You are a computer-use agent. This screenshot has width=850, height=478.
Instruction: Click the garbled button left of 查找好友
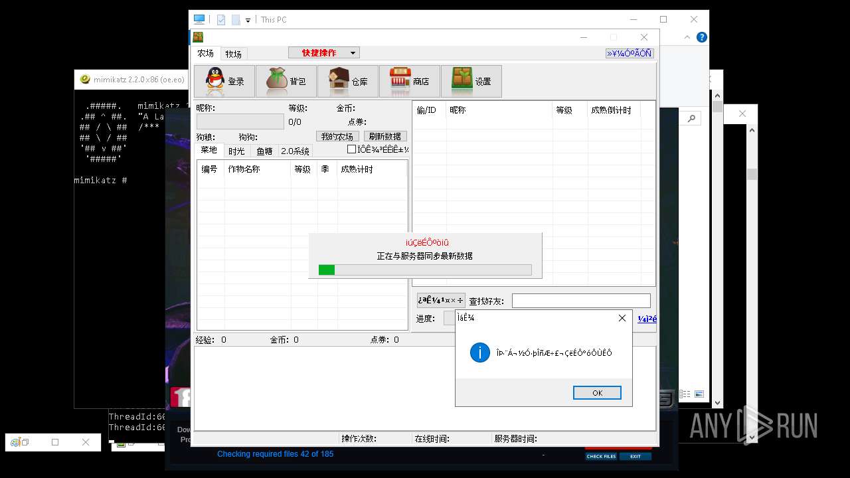click(441, 300)
